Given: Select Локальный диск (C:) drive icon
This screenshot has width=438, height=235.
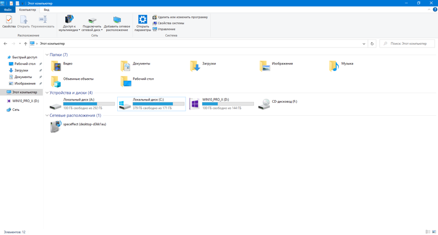Looking at the screenshot, I should pyautogui.click(x=125, y=105).
